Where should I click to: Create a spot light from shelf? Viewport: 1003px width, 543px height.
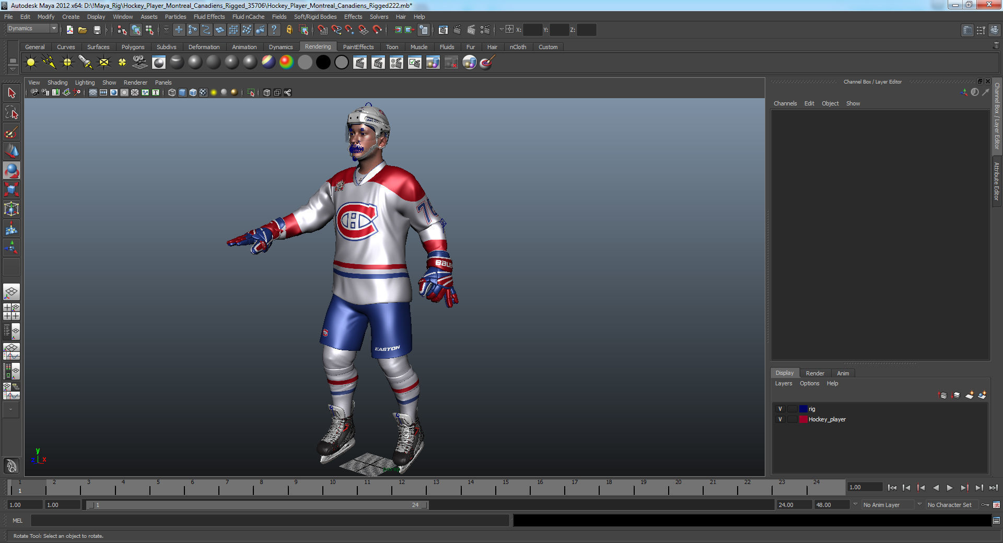click(86, 63)
